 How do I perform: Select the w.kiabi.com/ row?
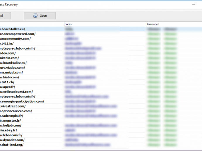[101, 77]
